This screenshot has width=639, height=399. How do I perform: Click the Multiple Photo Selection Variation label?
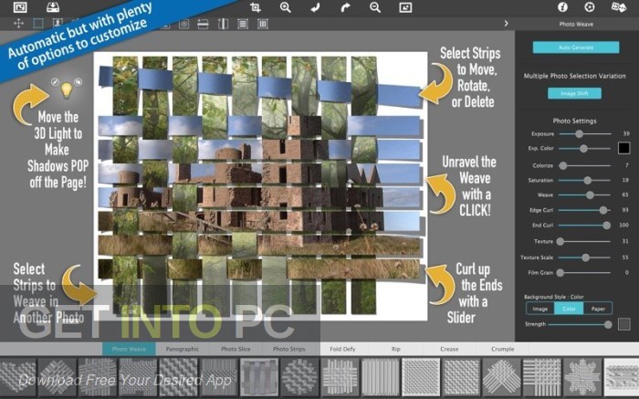click(x=574, y=76)
